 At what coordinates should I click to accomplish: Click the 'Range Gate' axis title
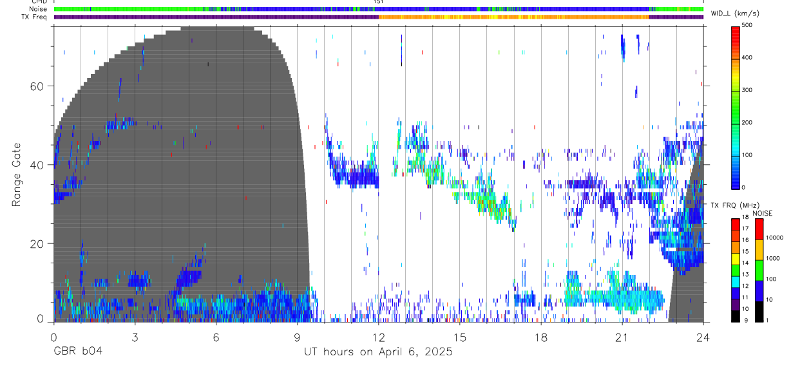(16, 174)
